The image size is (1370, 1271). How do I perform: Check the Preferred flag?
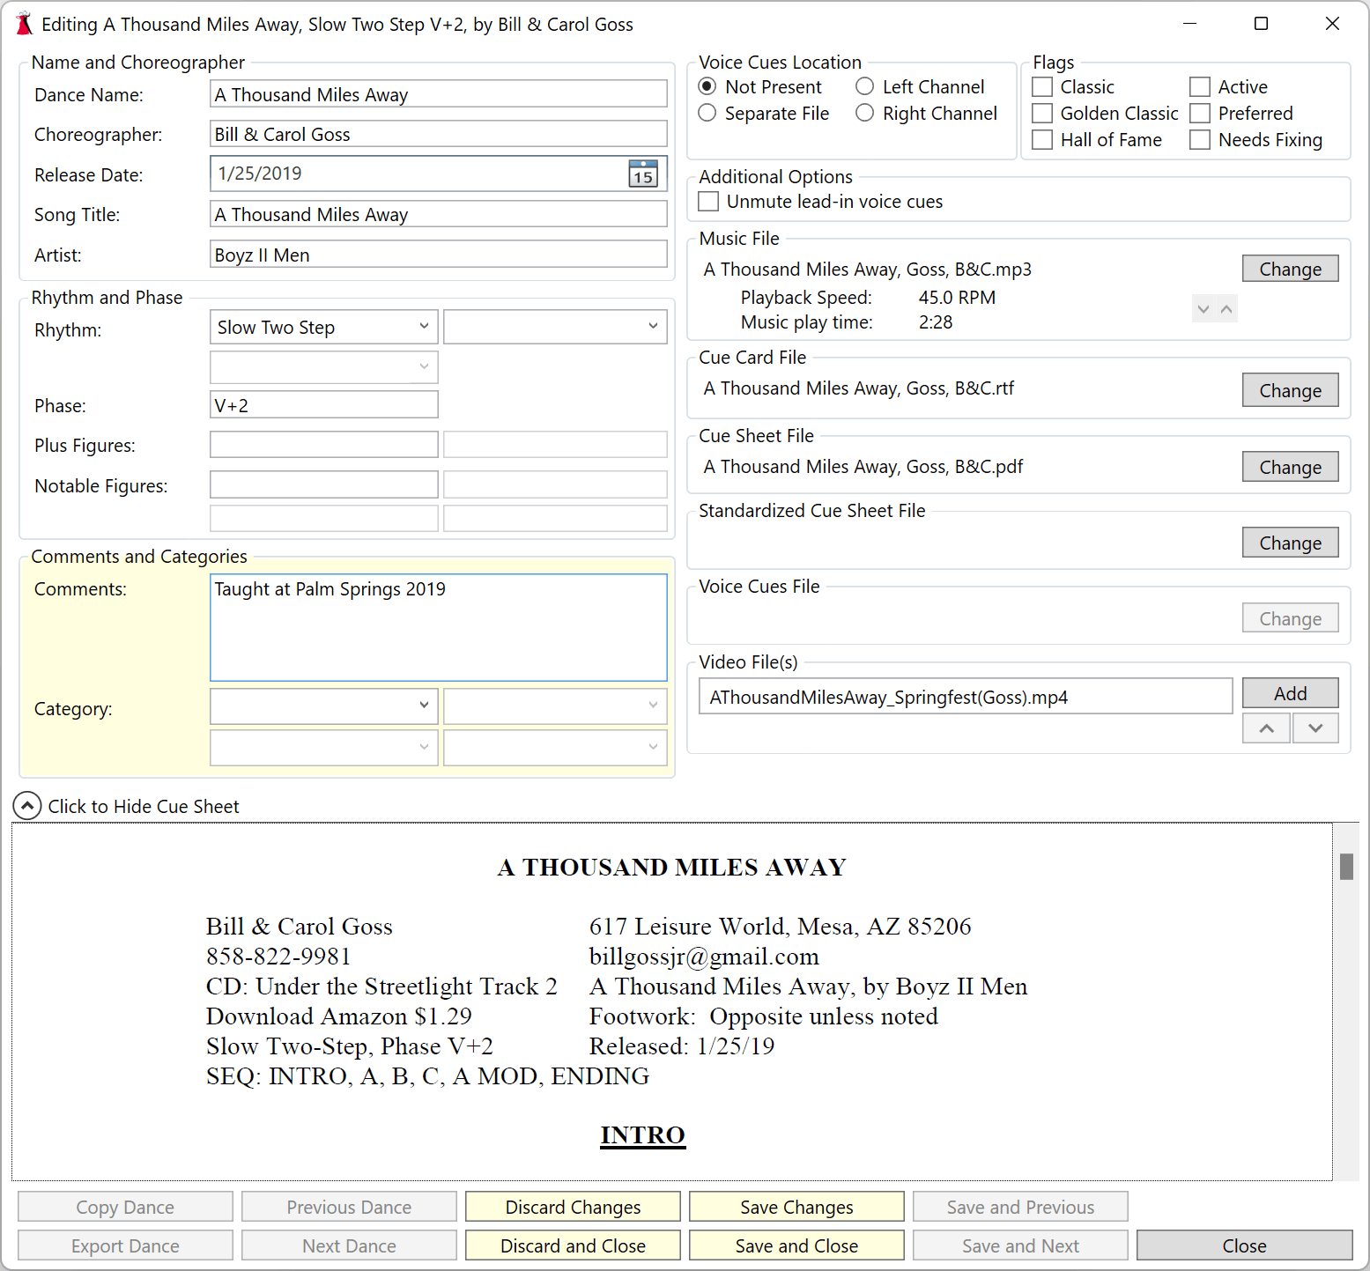point(1200,114)
